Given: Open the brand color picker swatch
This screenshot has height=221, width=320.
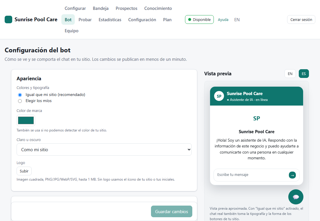Looking at the screenshot, I should pyautogui.click(x=26, y=120).
